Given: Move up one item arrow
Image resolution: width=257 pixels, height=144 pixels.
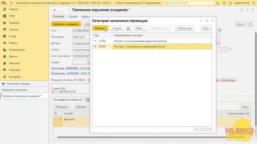Looking at the screenshot, I should [x=200, y=129].
